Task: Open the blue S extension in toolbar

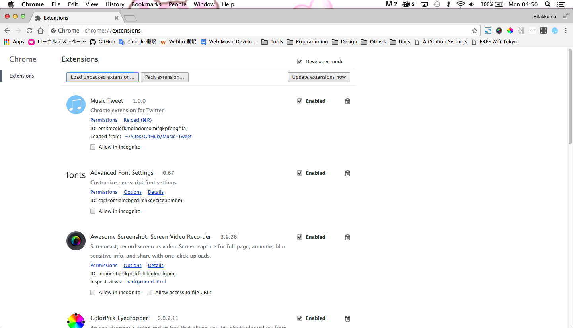Action: coord(488,31)
